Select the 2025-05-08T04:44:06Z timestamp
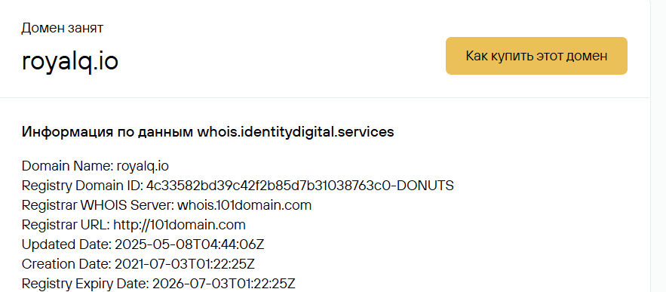This screenshot has width=666, height=292. [x=189, y=244]
